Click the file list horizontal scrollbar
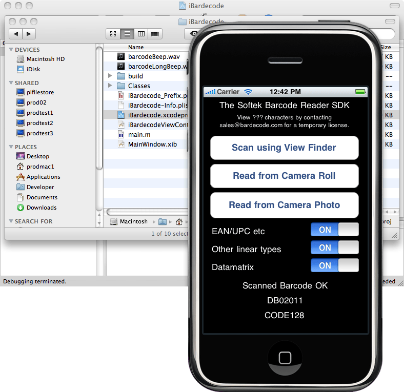This screenshot has height=392, width=404. [148, 212]
